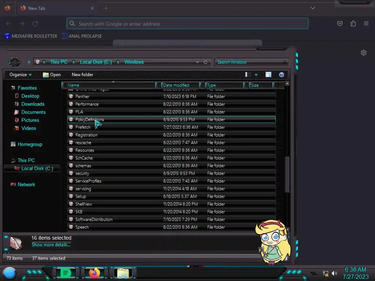
Task: Click the Firefox reload page icon
Action: click(35, 24)
